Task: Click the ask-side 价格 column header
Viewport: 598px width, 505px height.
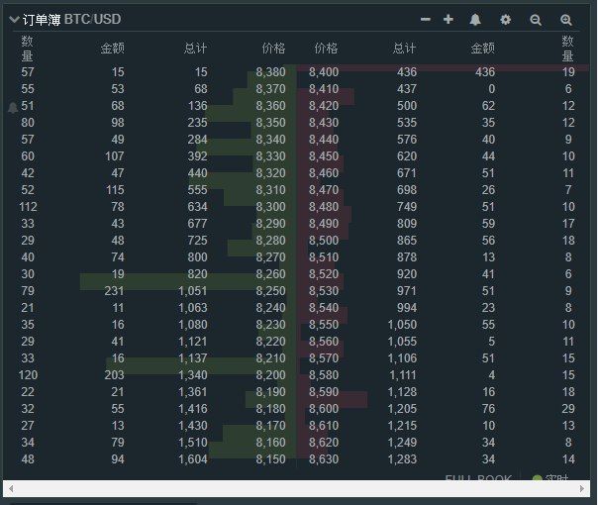Action: click(x=325, y=48)
